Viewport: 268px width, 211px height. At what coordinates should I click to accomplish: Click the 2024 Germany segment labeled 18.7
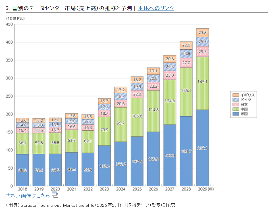click(x=121, y=96)
